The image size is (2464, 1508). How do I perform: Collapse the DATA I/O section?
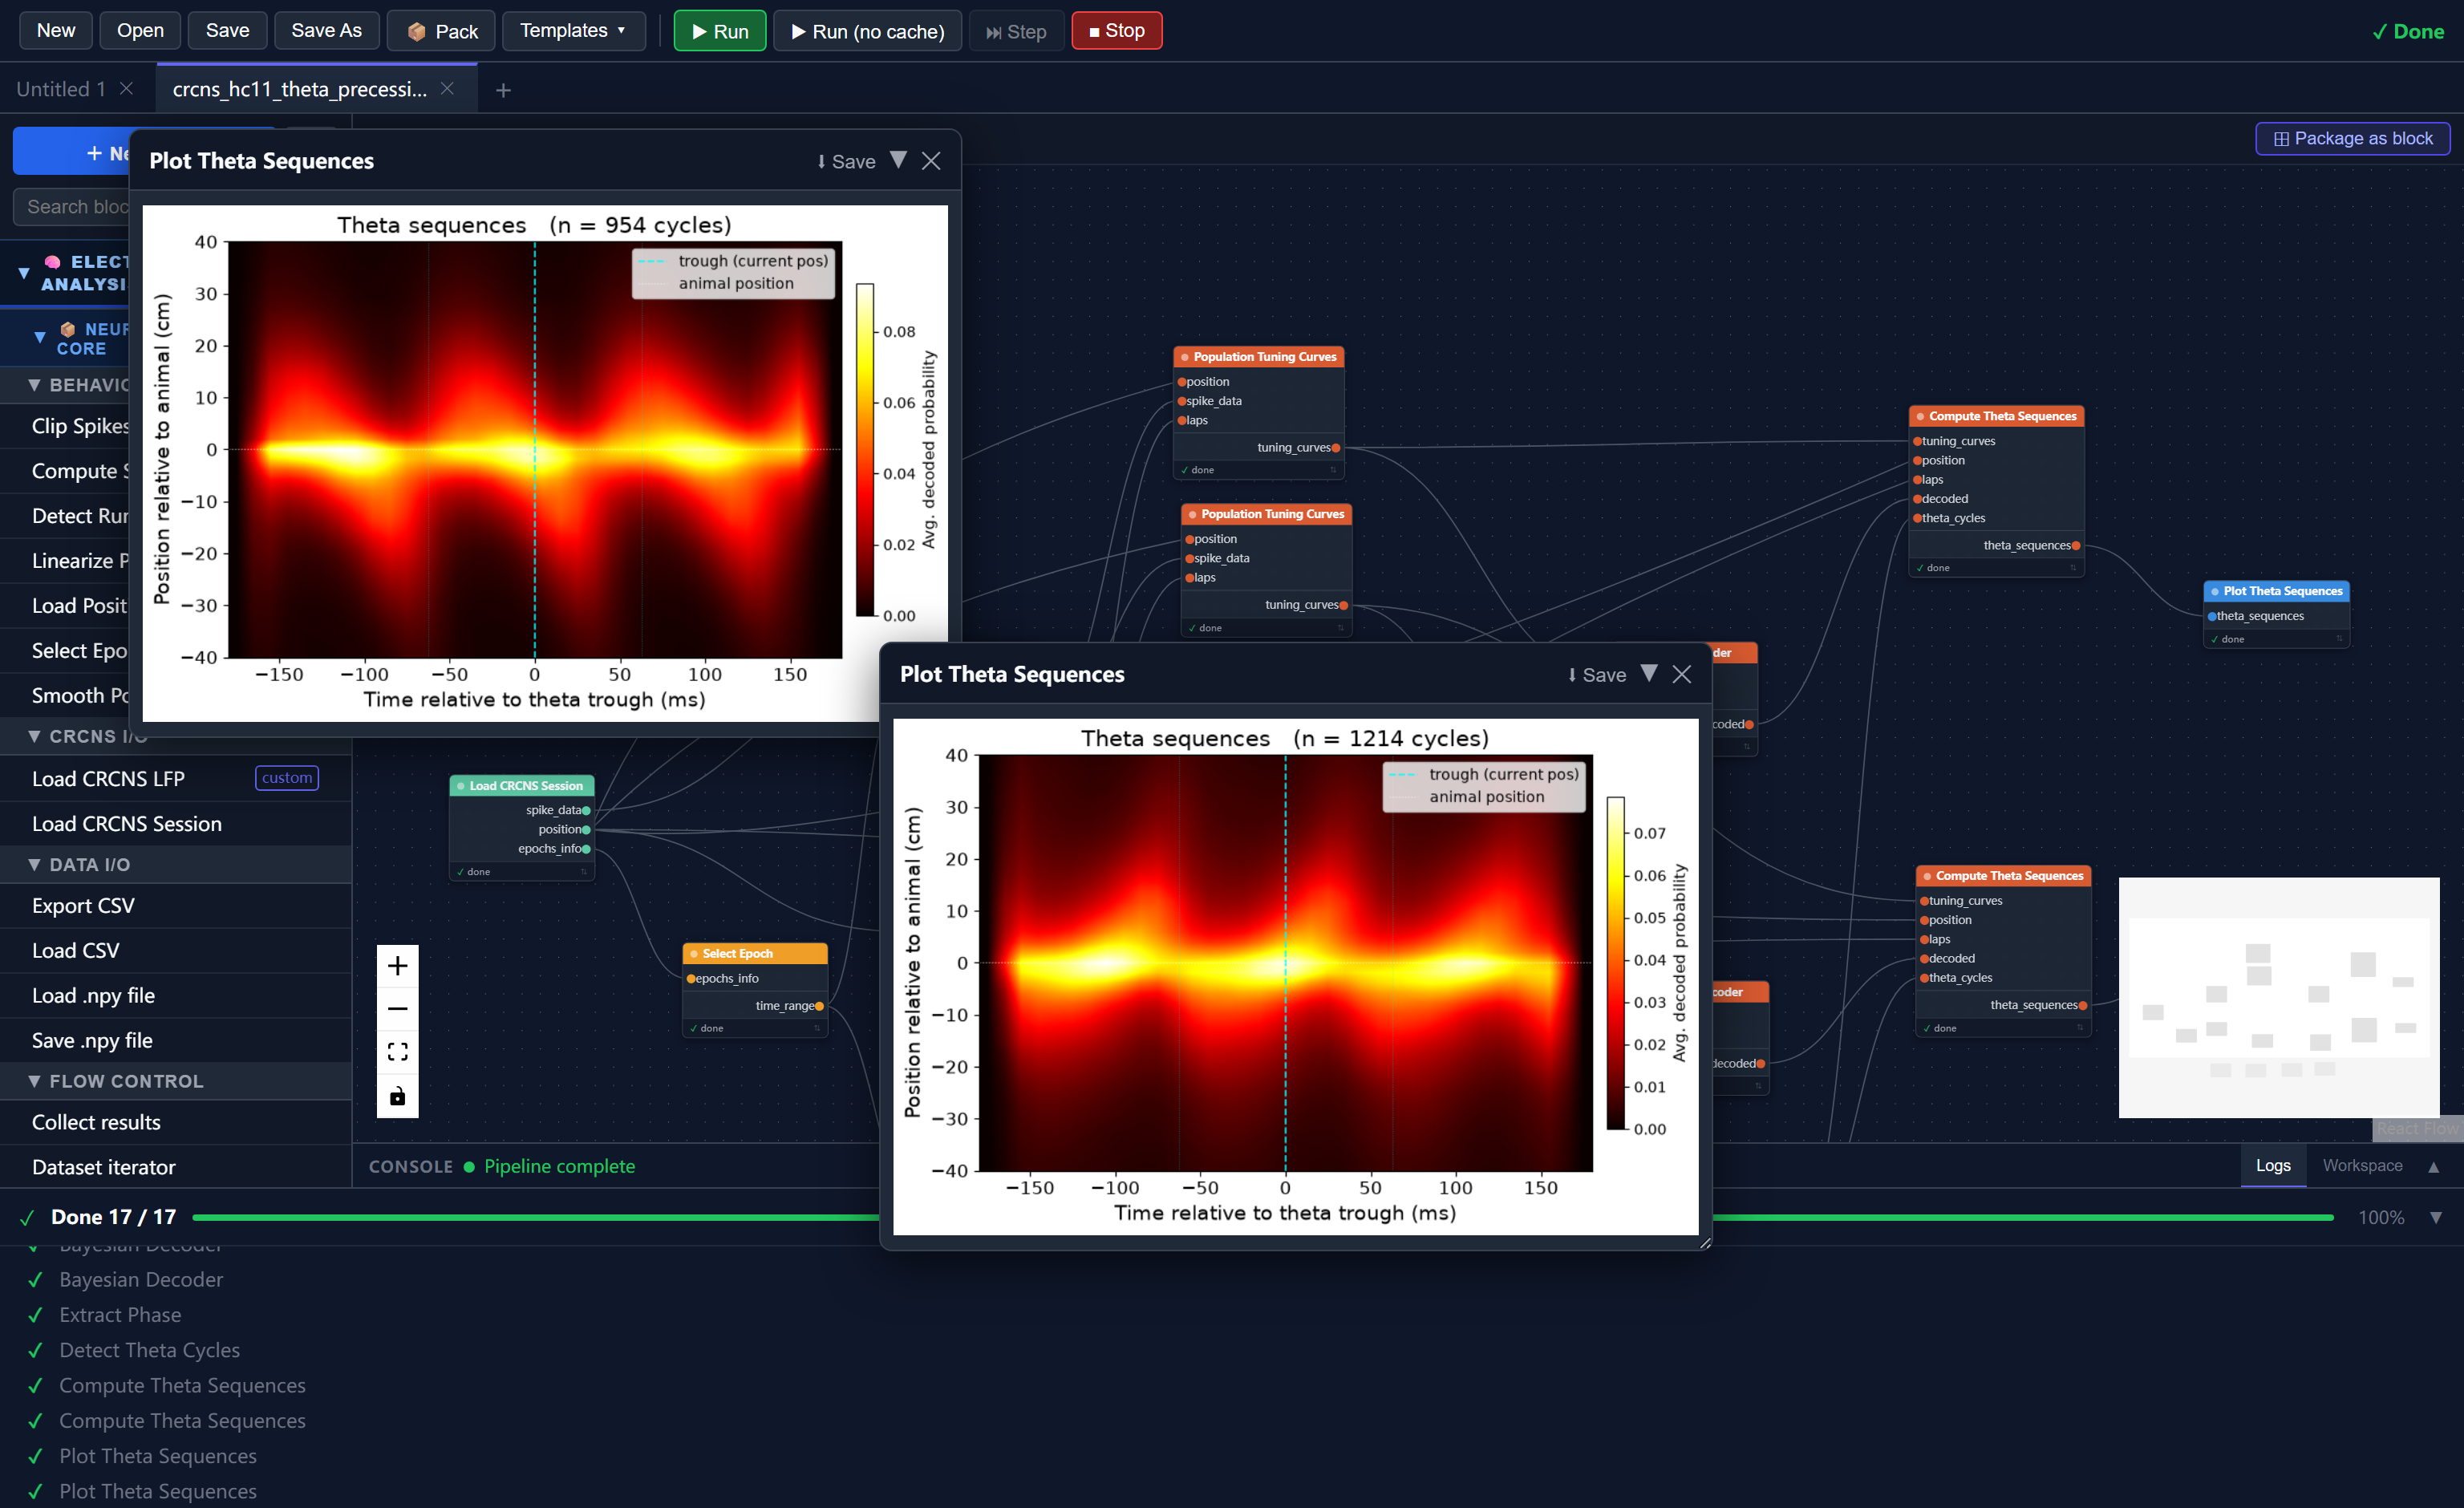click(34, 864)
